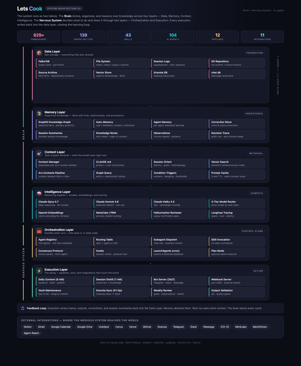The image size is (301, 366).
Task: Open the FalkorDB card
Action: pyautogui.click(x=64, y=63)
